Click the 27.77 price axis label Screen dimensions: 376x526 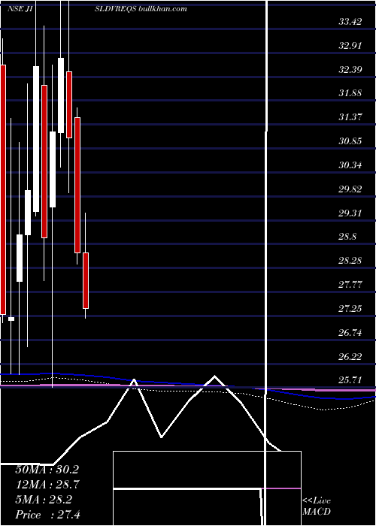(x=350, y=285)
